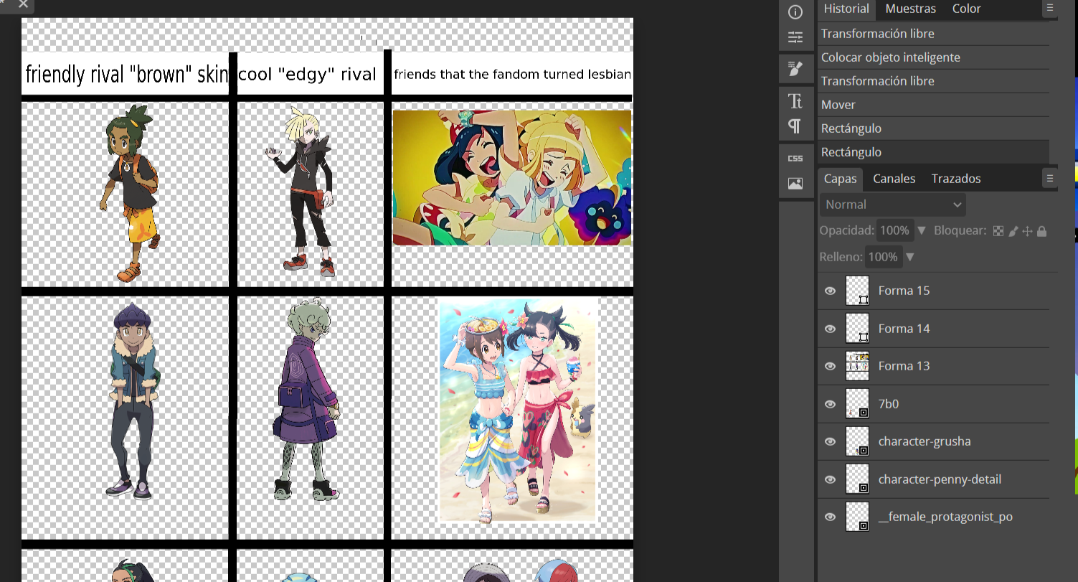Switch to the Historial tab
Viewport: 1078px width, 582px height.
click(846, 9)
